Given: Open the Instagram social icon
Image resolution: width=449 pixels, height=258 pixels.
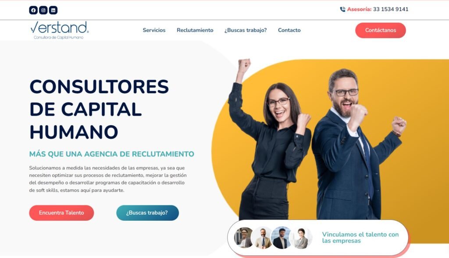Looking at the screenshot, I should (43, 11).
